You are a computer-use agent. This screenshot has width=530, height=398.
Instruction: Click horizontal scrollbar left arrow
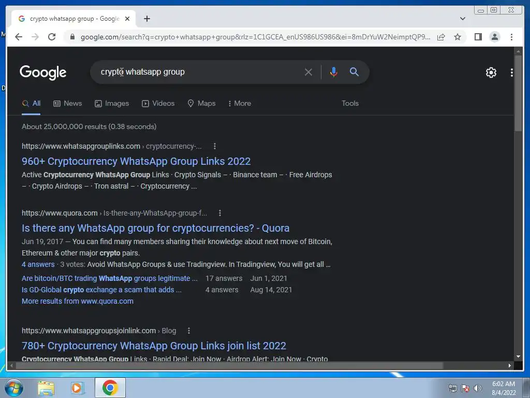pos(11,365)
